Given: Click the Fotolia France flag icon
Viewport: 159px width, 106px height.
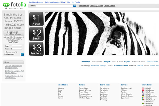Looking at the screenshot, I should click(143, 92).
